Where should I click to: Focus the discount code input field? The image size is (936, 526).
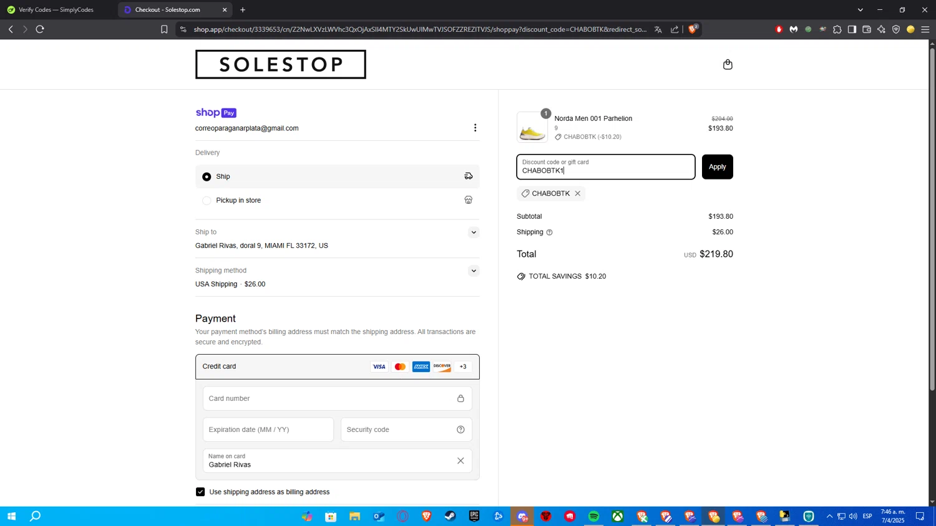pyautogui.click(x=605, y=167)
